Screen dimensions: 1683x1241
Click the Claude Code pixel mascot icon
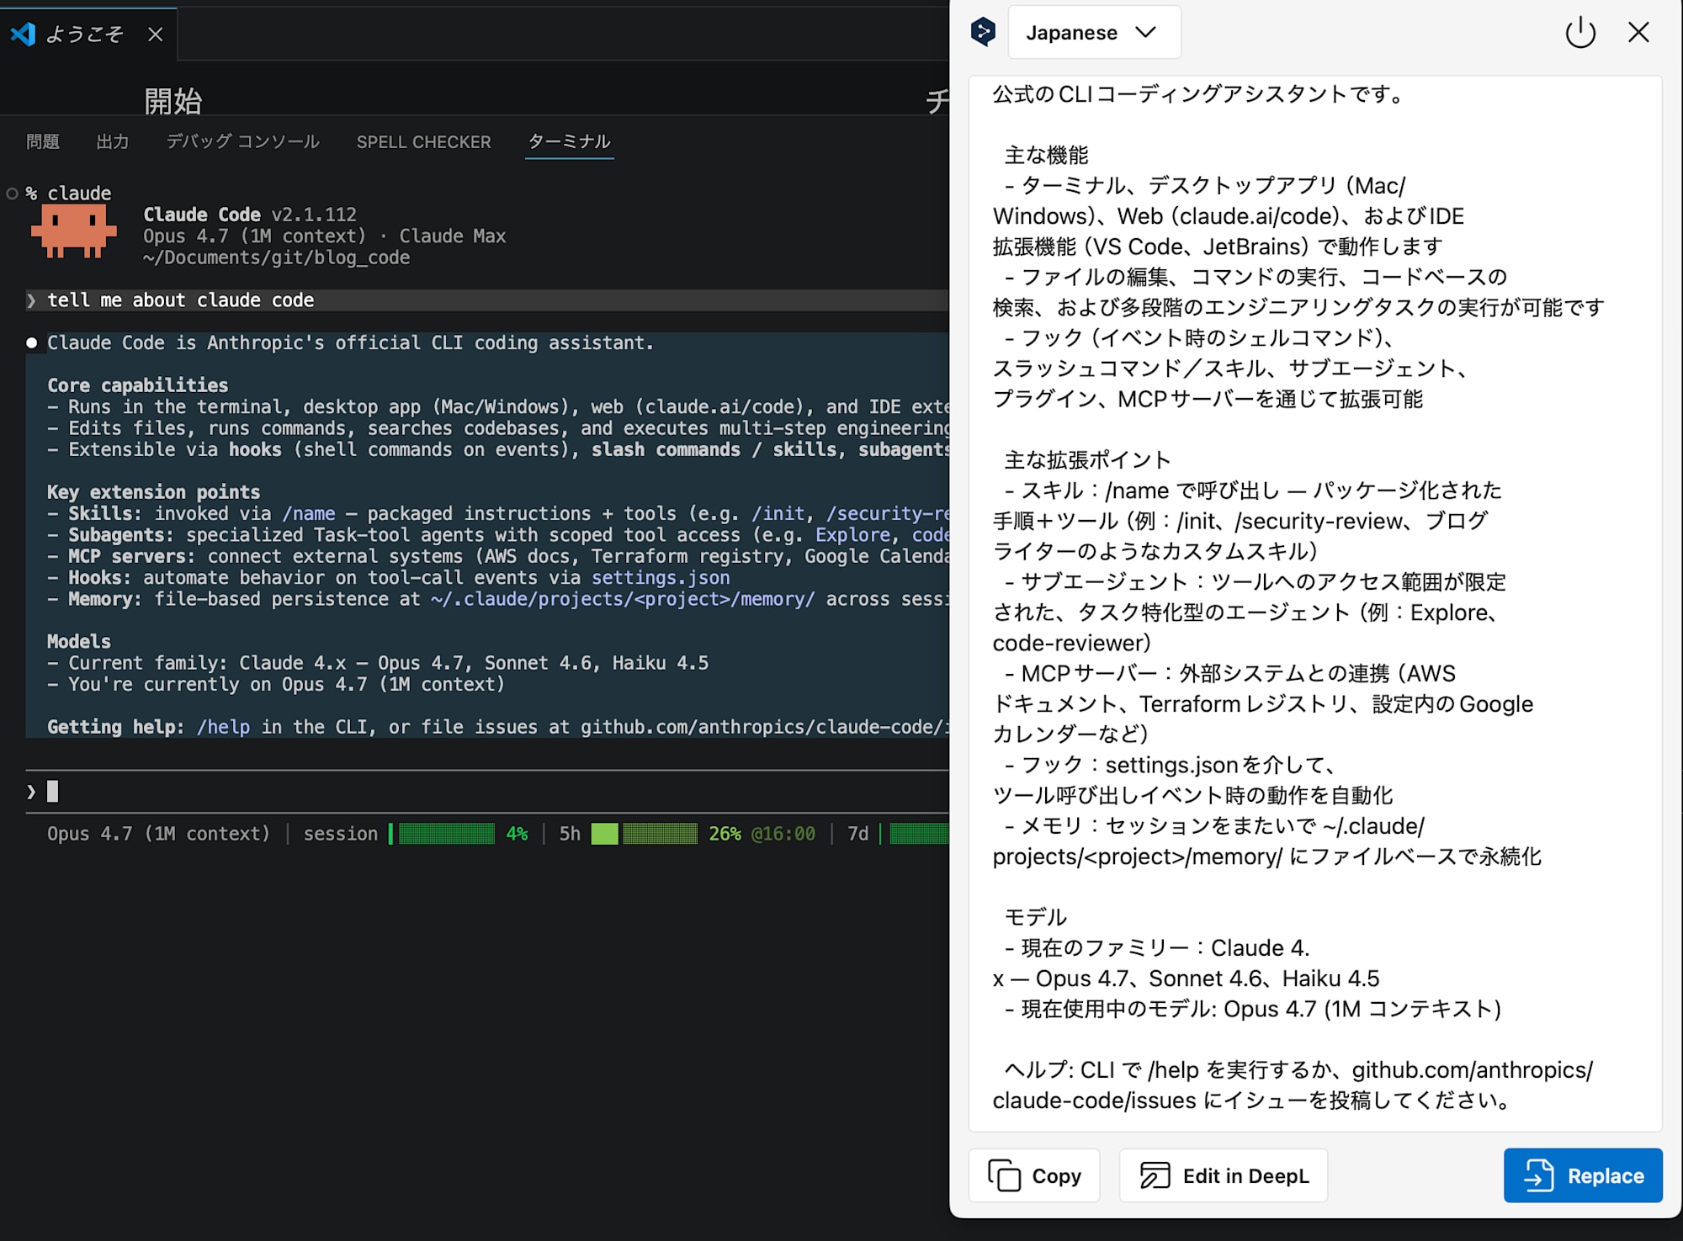[74, 231]
